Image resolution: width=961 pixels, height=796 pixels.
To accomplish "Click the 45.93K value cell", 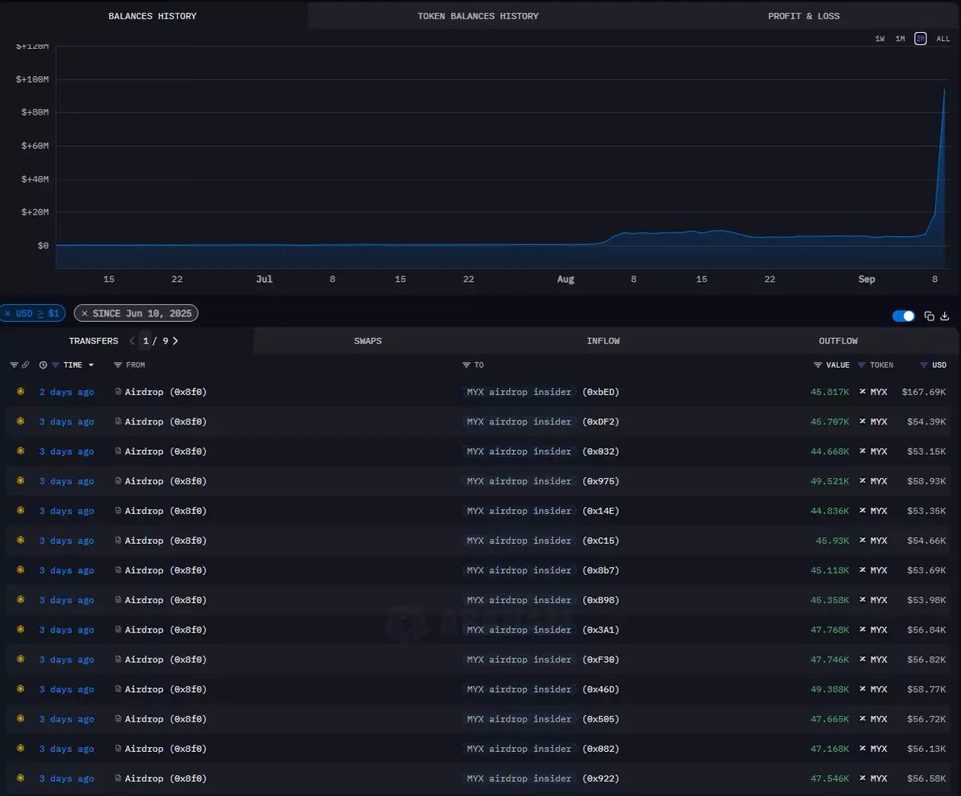I will tap(833, 541).
